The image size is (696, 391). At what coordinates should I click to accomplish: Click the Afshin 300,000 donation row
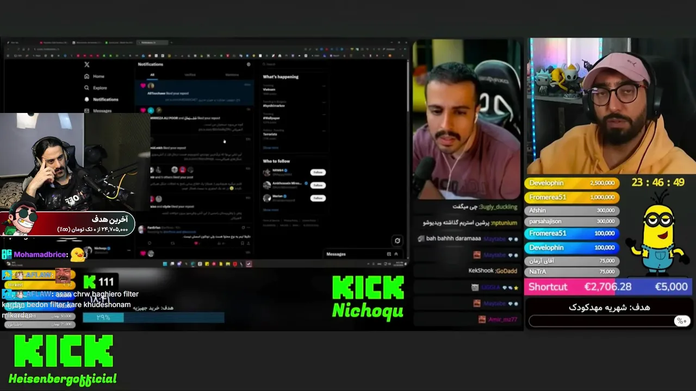pyautogui.click(x=571, y=210)
